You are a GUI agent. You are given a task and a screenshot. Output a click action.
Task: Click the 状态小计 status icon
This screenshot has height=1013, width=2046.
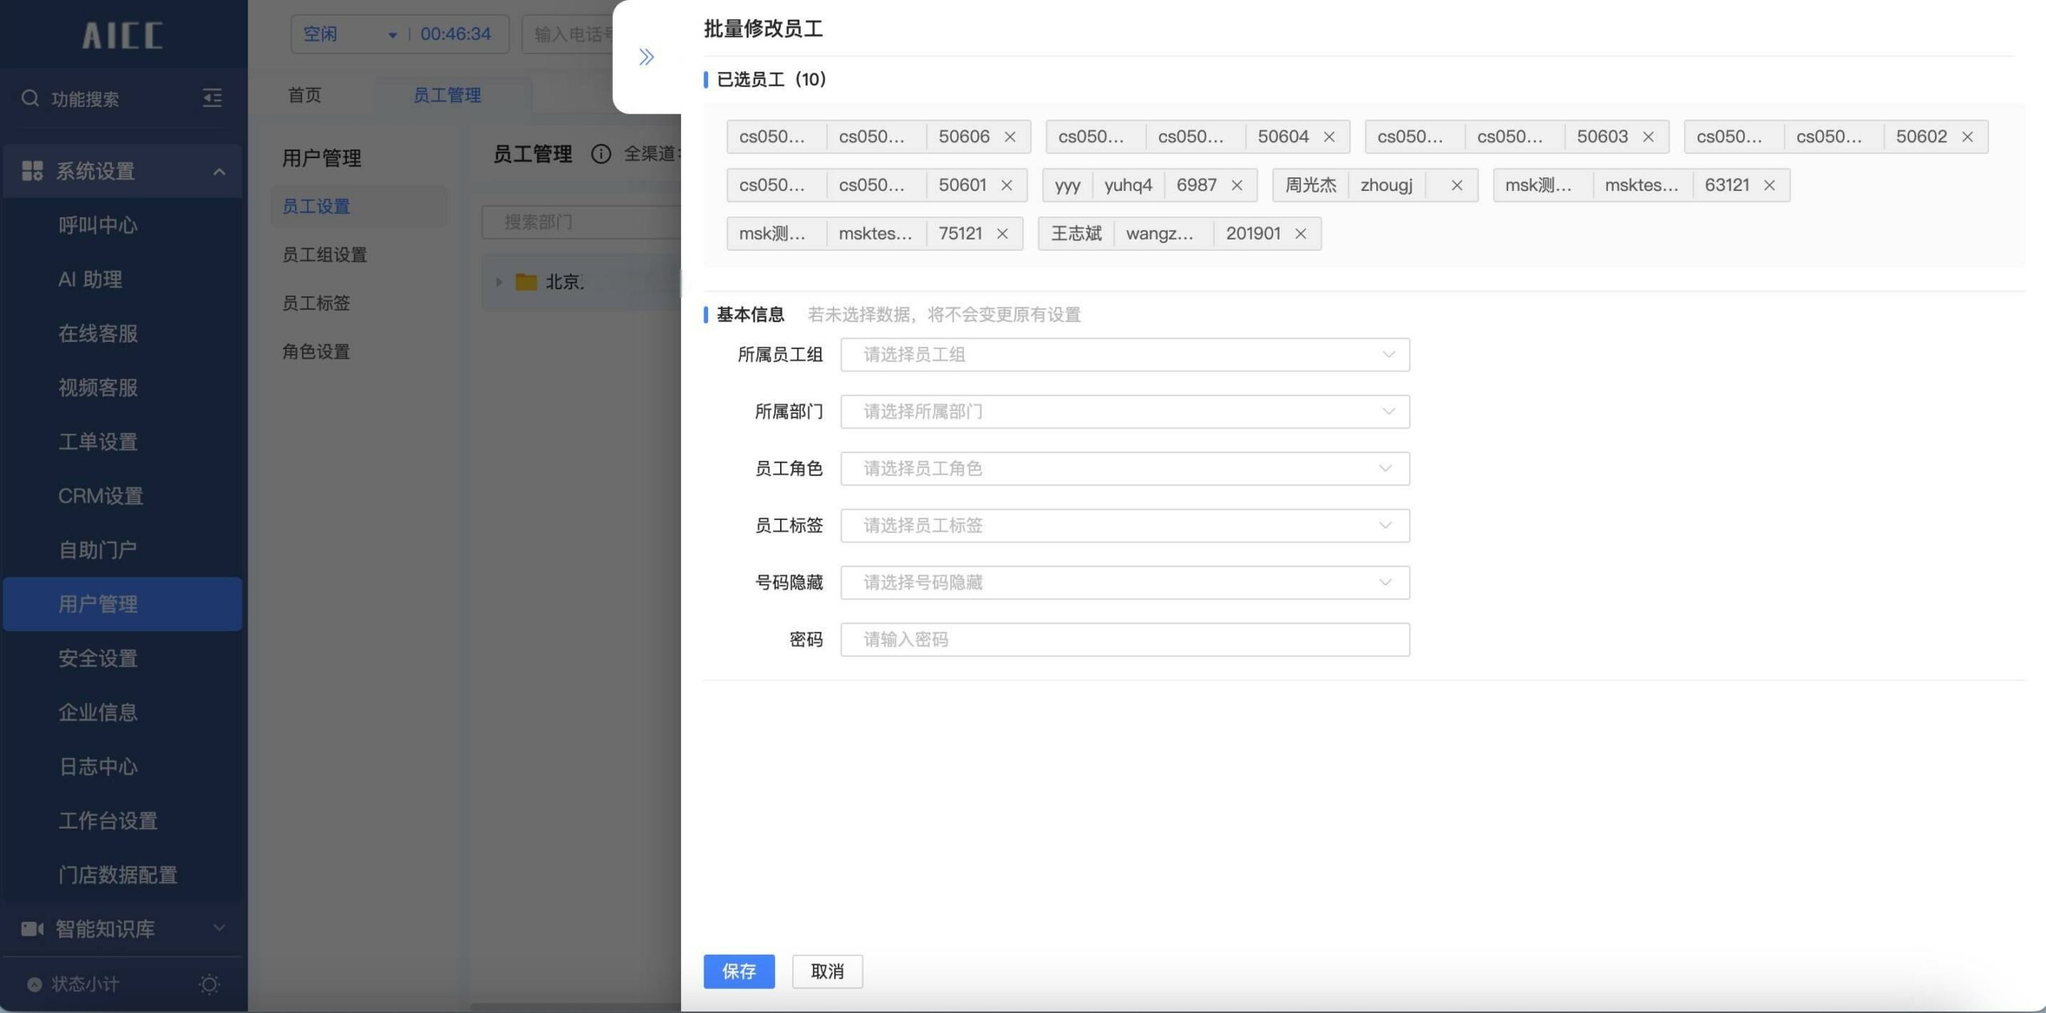pos(34,984)
